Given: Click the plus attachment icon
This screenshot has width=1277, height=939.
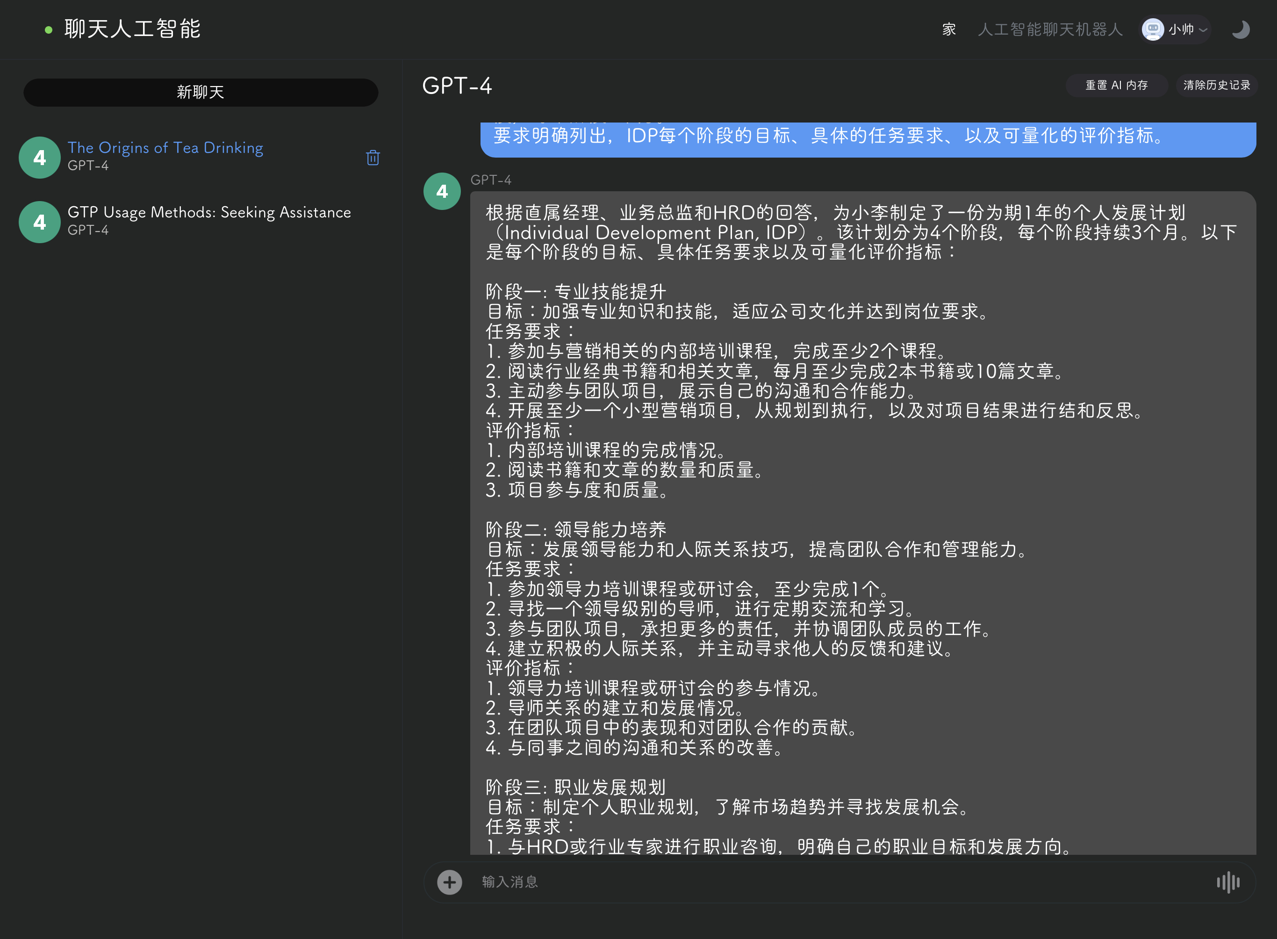Looking at the screenshot, I should click(x=449, y=882).
